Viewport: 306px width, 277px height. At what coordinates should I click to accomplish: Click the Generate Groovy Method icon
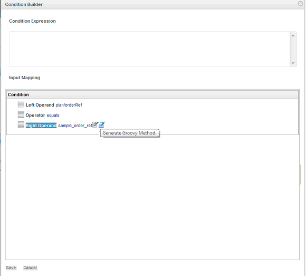coord(101,125)
